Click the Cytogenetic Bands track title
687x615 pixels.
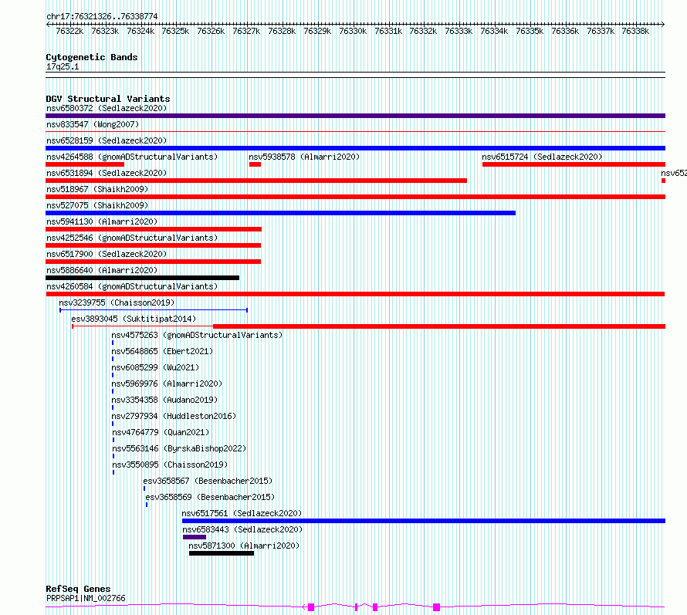coord(92,57)
